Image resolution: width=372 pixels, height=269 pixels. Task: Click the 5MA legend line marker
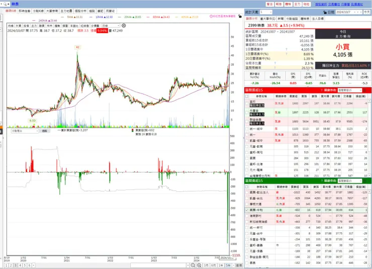click(x=62, y=17)
